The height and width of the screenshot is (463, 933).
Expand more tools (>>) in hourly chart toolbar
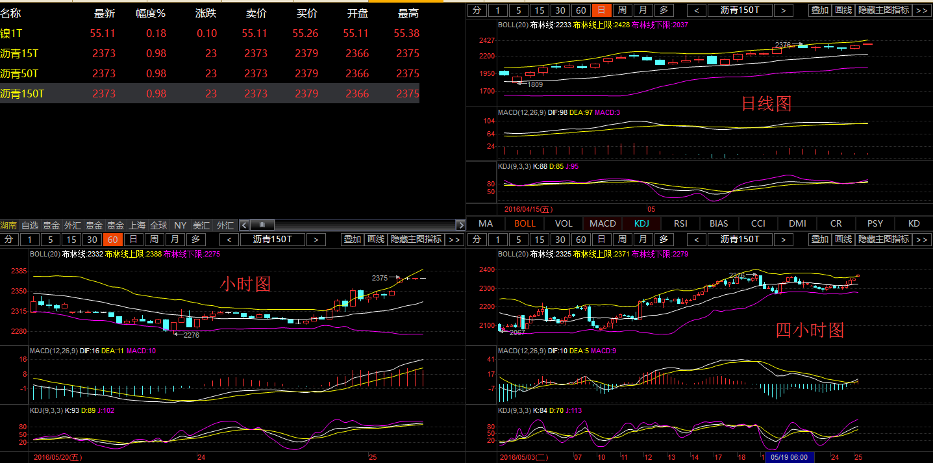click(x=454, y=240)
